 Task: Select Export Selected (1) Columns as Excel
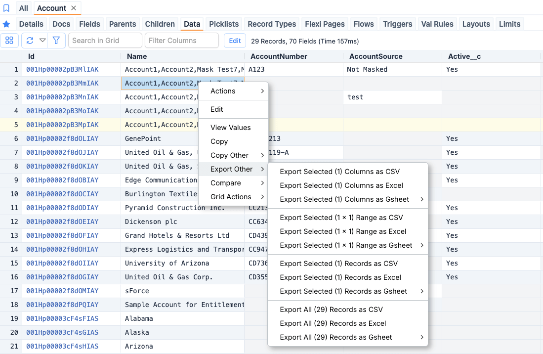coord(341,185)
